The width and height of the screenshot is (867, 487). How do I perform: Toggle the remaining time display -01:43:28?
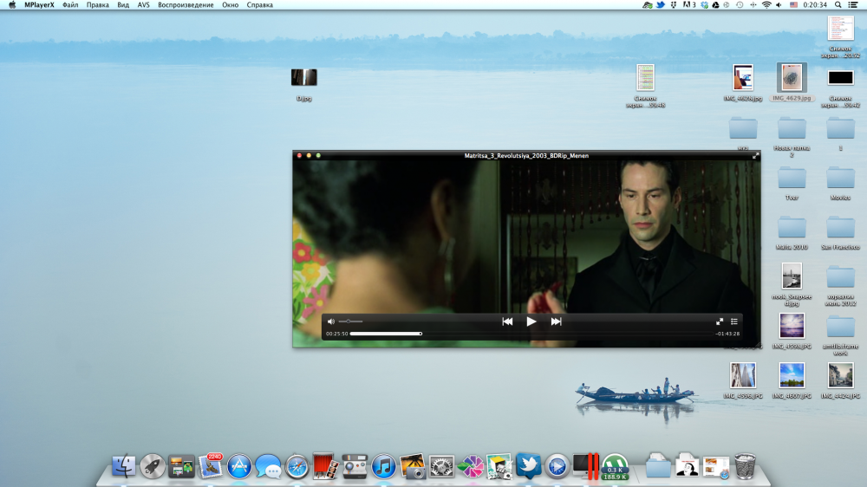(727, 334)
